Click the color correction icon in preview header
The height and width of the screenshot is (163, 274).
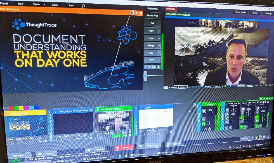132,13
